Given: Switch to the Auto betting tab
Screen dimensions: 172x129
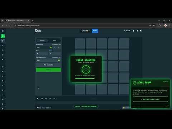Looking at the screenshot, I should (x=54, y=40).
